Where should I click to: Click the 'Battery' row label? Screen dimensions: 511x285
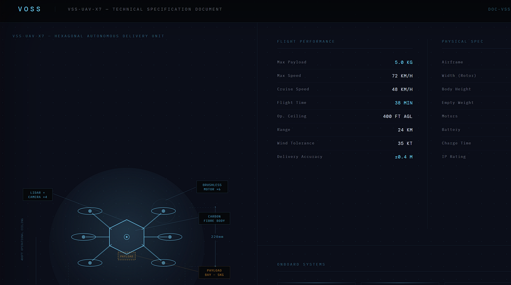point(451,130)
